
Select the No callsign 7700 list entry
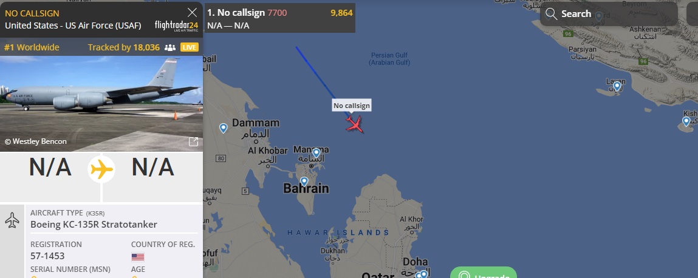pos(279,19)
